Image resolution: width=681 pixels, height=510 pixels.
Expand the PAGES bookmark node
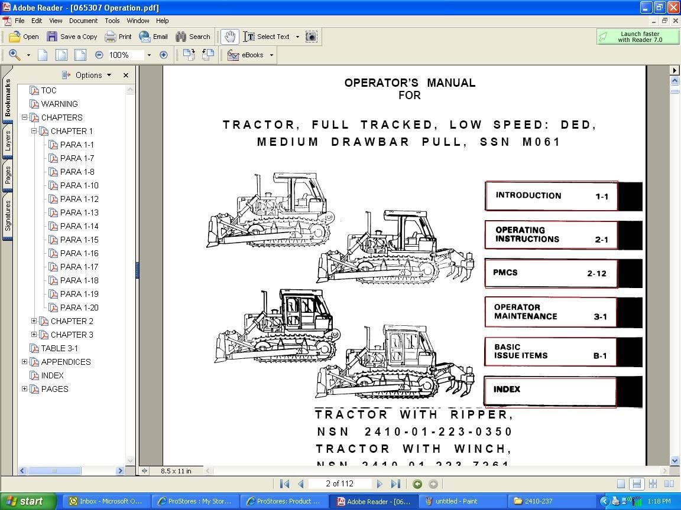coord(25,389)
